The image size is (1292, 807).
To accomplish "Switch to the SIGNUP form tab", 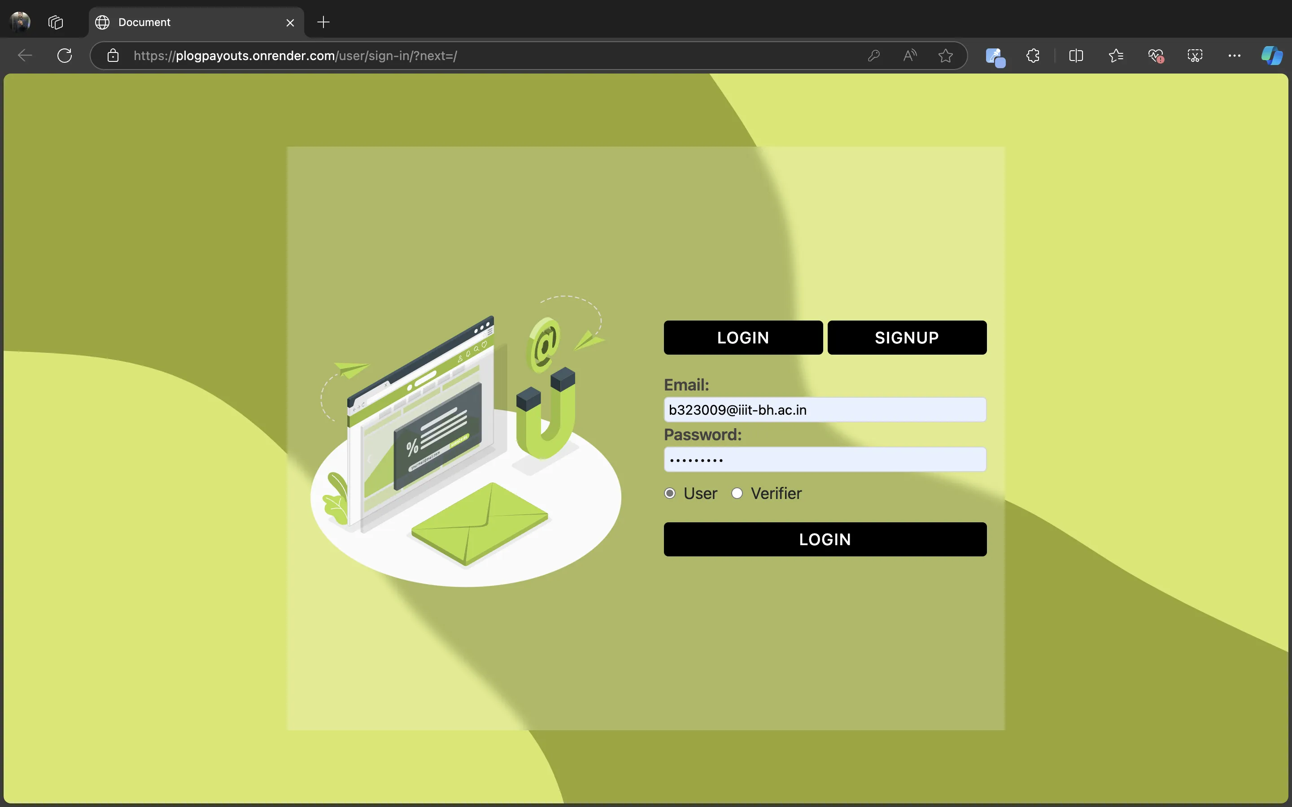I will pyautogui.click(x=907, y=337).
